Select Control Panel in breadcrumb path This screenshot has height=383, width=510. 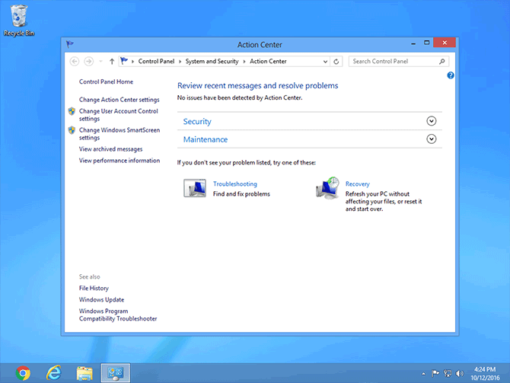tap(156, 61)
